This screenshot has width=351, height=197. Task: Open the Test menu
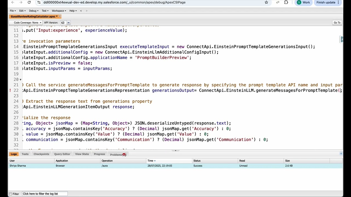pyautogui.click(x=45, y=11)
